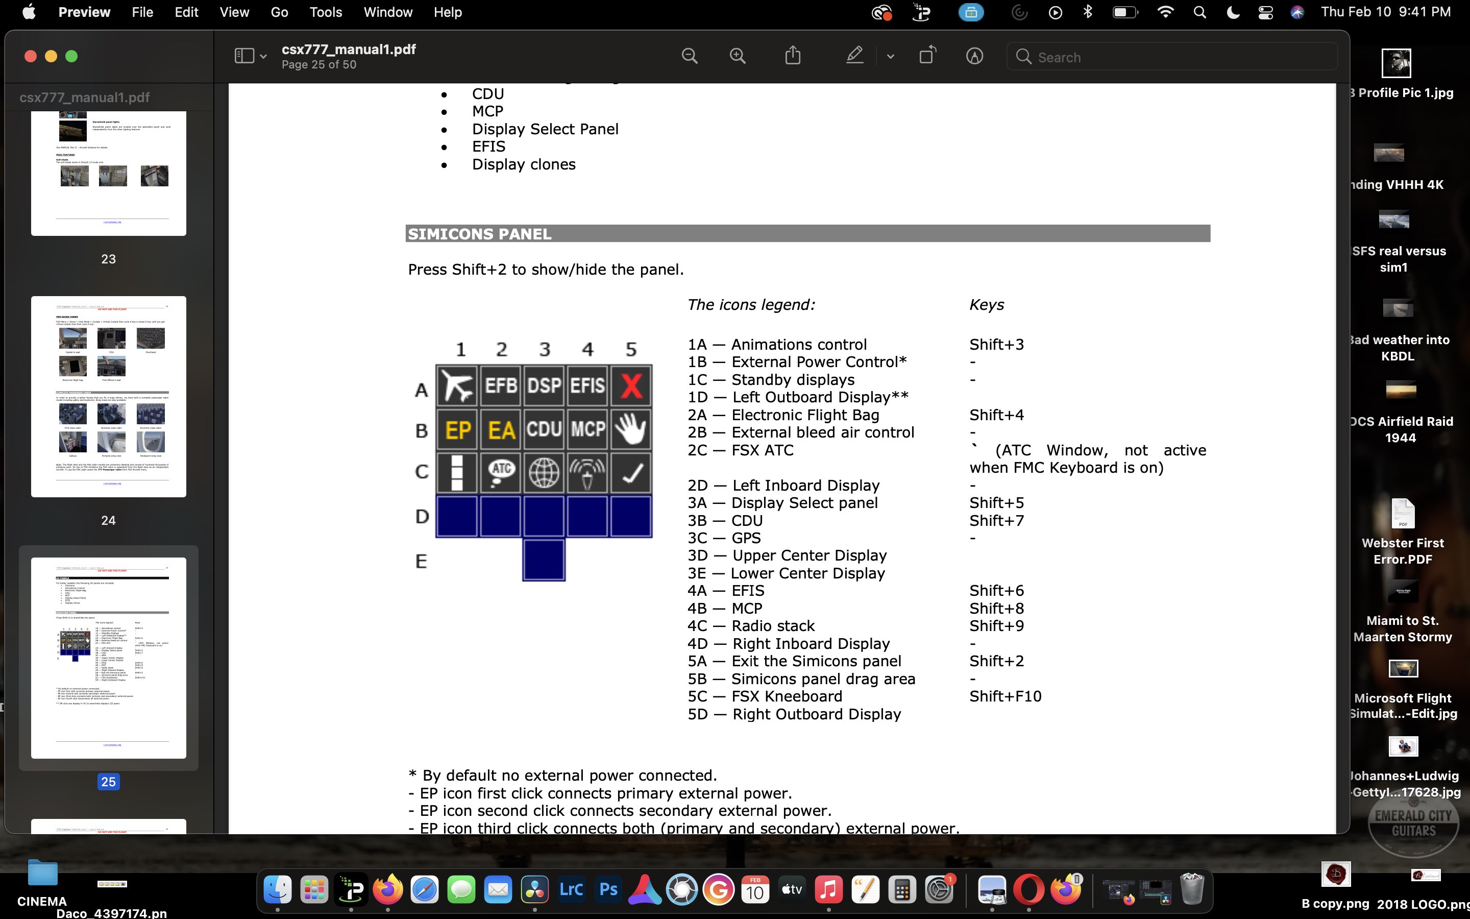1470x919 pixels.
Task: Open the Share menu icon
Action: point(793,55)
